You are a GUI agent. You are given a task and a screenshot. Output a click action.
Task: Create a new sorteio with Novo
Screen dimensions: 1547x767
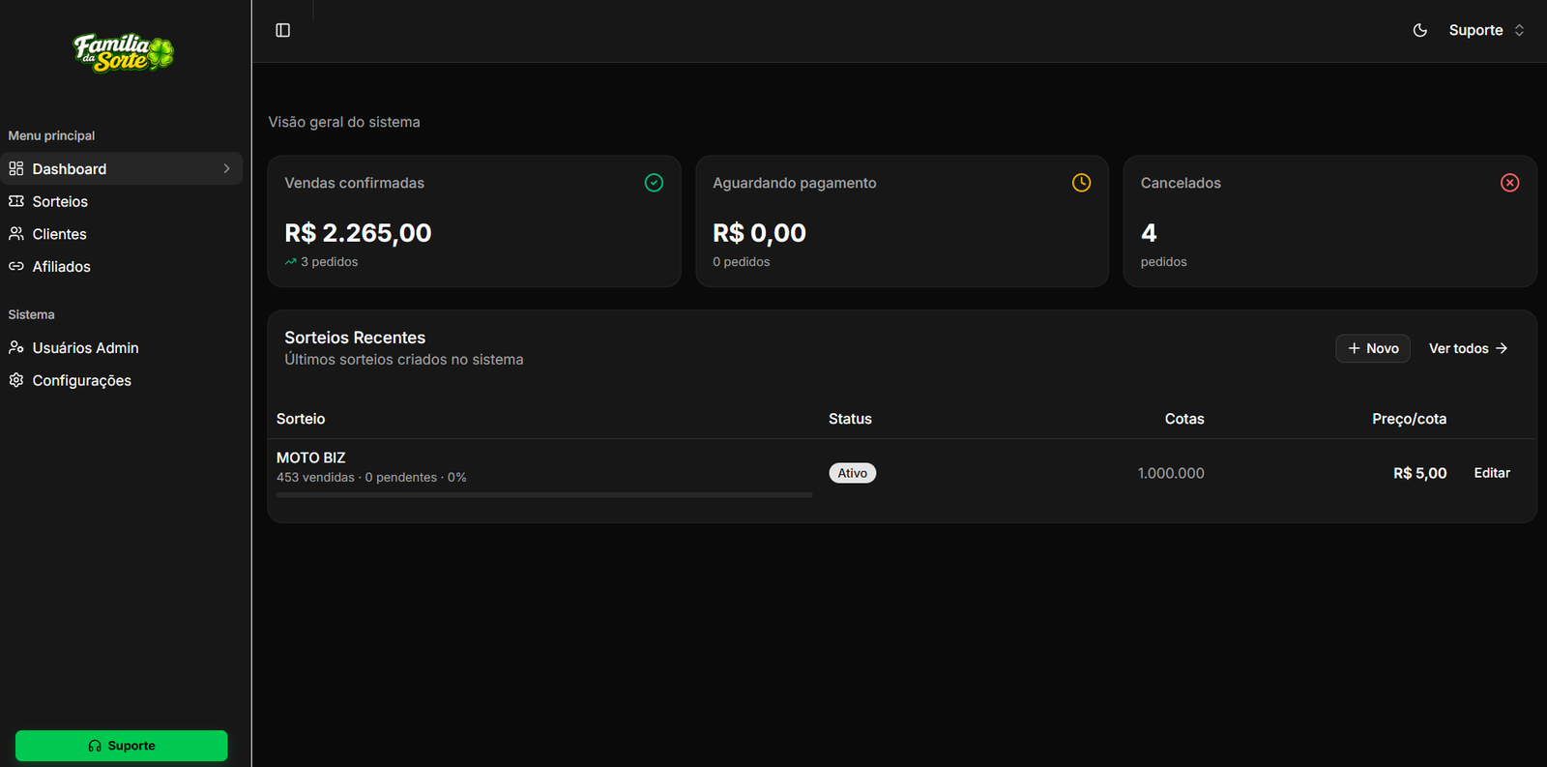click(x=1373, y=348)
